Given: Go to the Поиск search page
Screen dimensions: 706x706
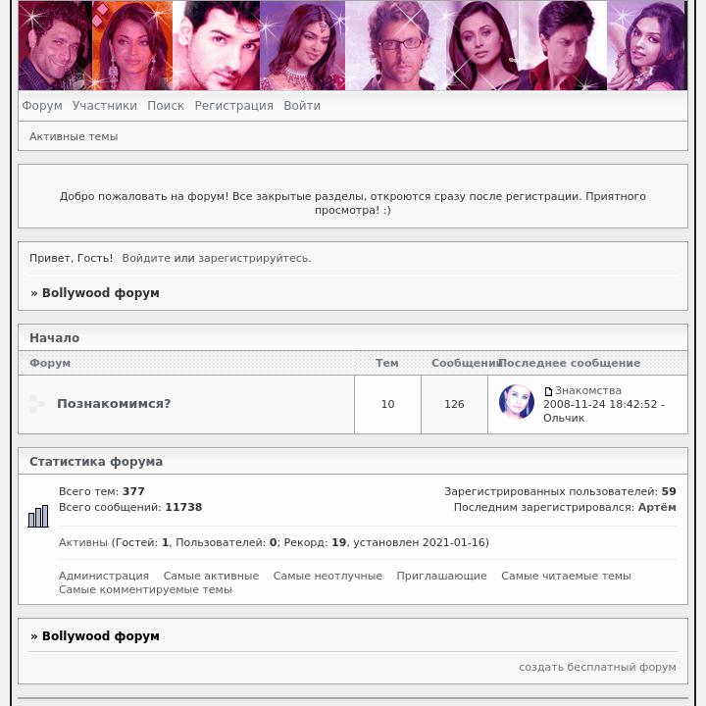Looking at the screenshot, I should tap(166, 106).
